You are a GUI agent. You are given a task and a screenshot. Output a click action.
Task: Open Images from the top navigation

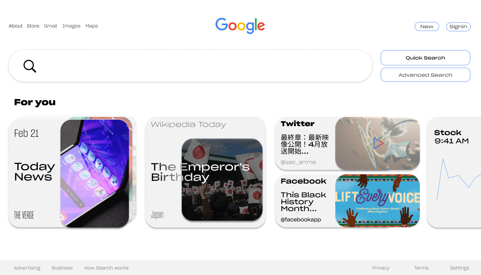pos(71,26)
